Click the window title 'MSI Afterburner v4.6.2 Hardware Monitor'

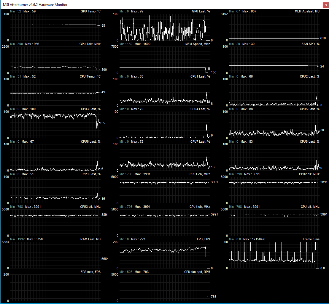pos(35,5)
